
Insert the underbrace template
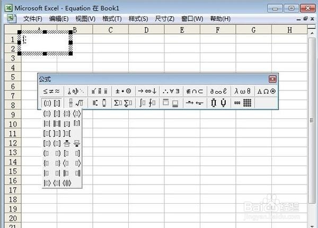pos(77,143)
